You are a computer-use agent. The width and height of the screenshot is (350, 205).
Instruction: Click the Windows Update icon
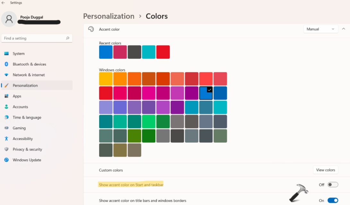point(6,160)
